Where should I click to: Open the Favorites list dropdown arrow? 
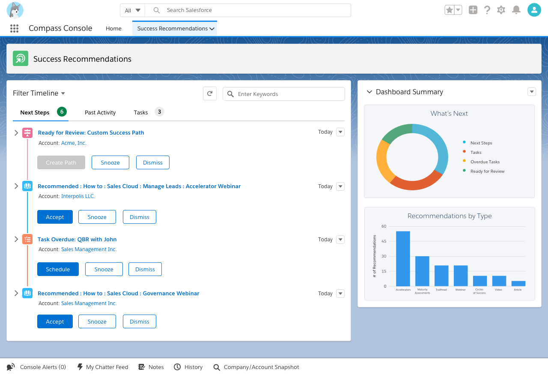click(458, 10)
